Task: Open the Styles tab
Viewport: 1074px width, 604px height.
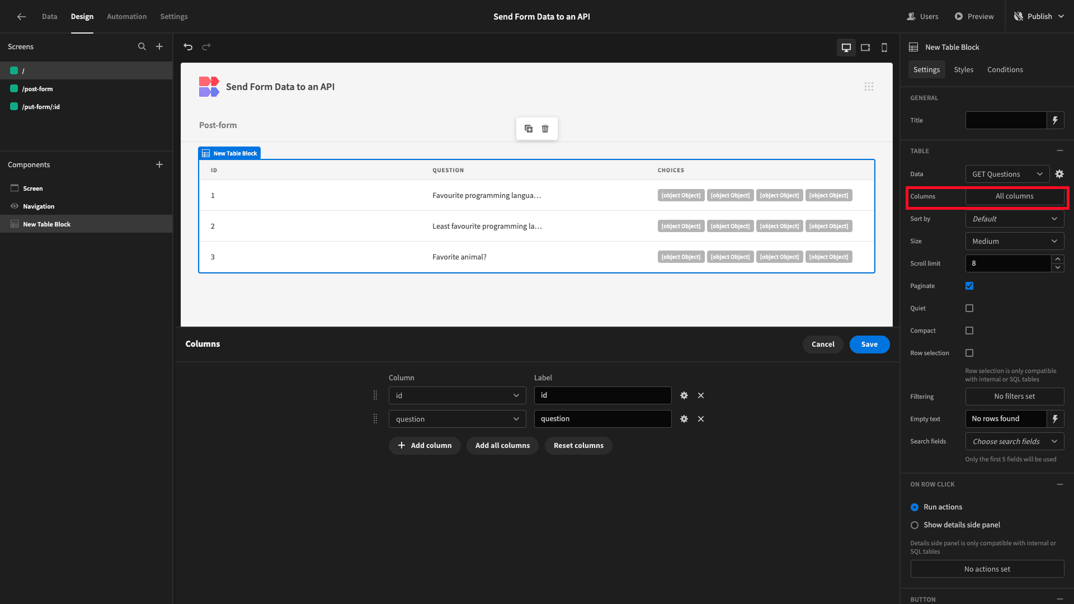Action: (963, 69)
